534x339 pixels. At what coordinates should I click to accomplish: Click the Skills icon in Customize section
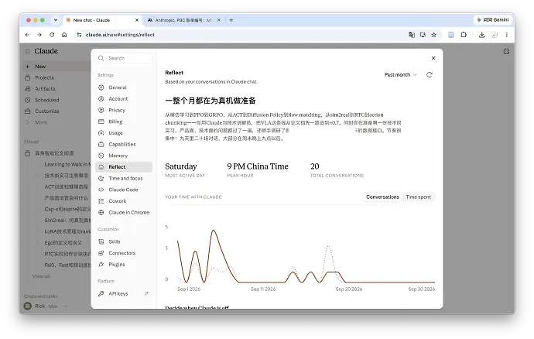tap(101, 241)
